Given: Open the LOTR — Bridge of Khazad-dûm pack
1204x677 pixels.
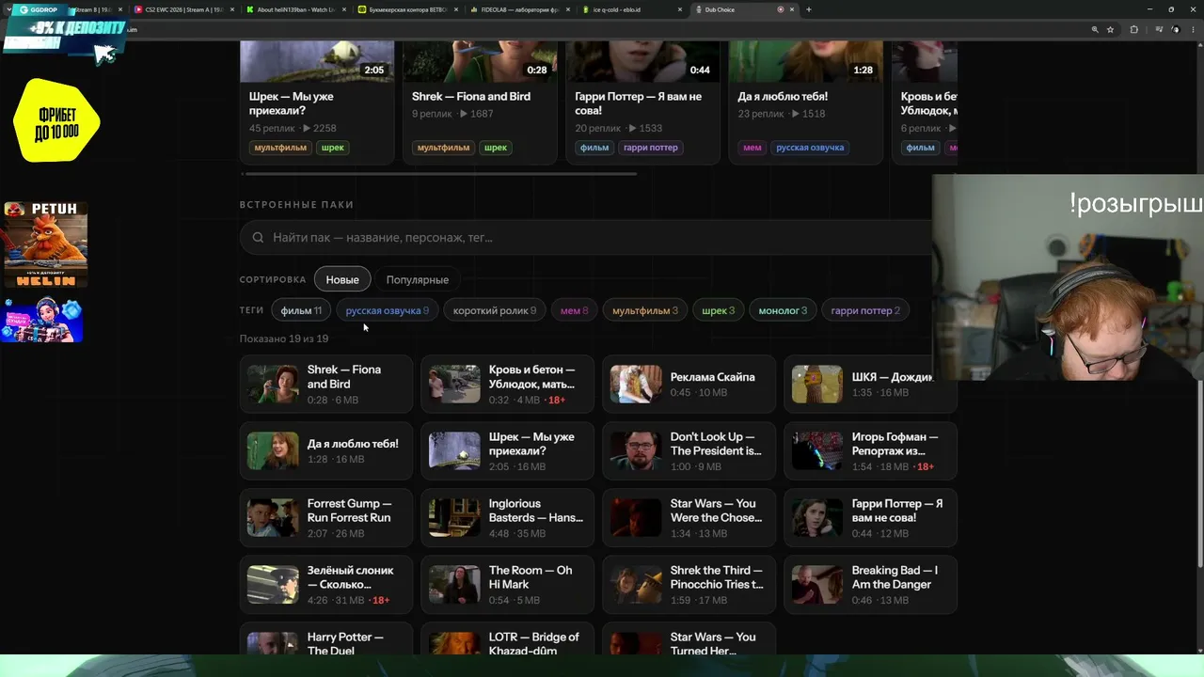Looking at the screenshot, I should [507, 638].
